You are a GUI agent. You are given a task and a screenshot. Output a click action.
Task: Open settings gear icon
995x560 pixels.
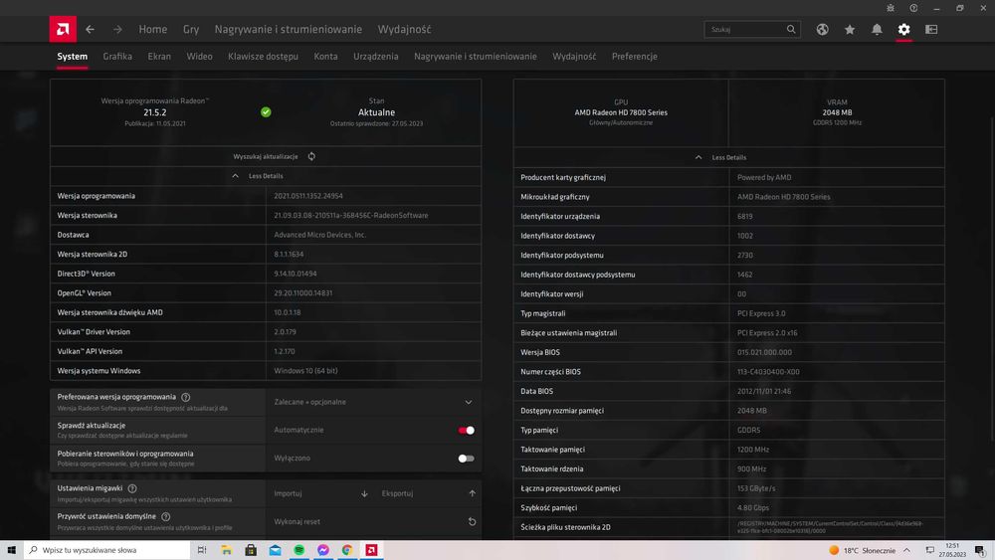[904, 29]
